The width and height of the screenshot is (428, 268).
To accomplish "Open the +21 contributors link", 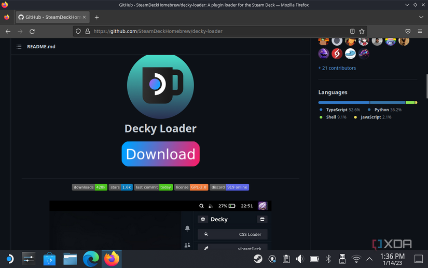I will click(337, 68).
